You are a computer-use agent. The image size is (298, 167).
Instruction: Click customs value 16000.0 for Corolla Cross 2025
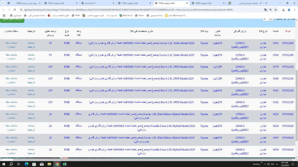click(x=240, y=149)
